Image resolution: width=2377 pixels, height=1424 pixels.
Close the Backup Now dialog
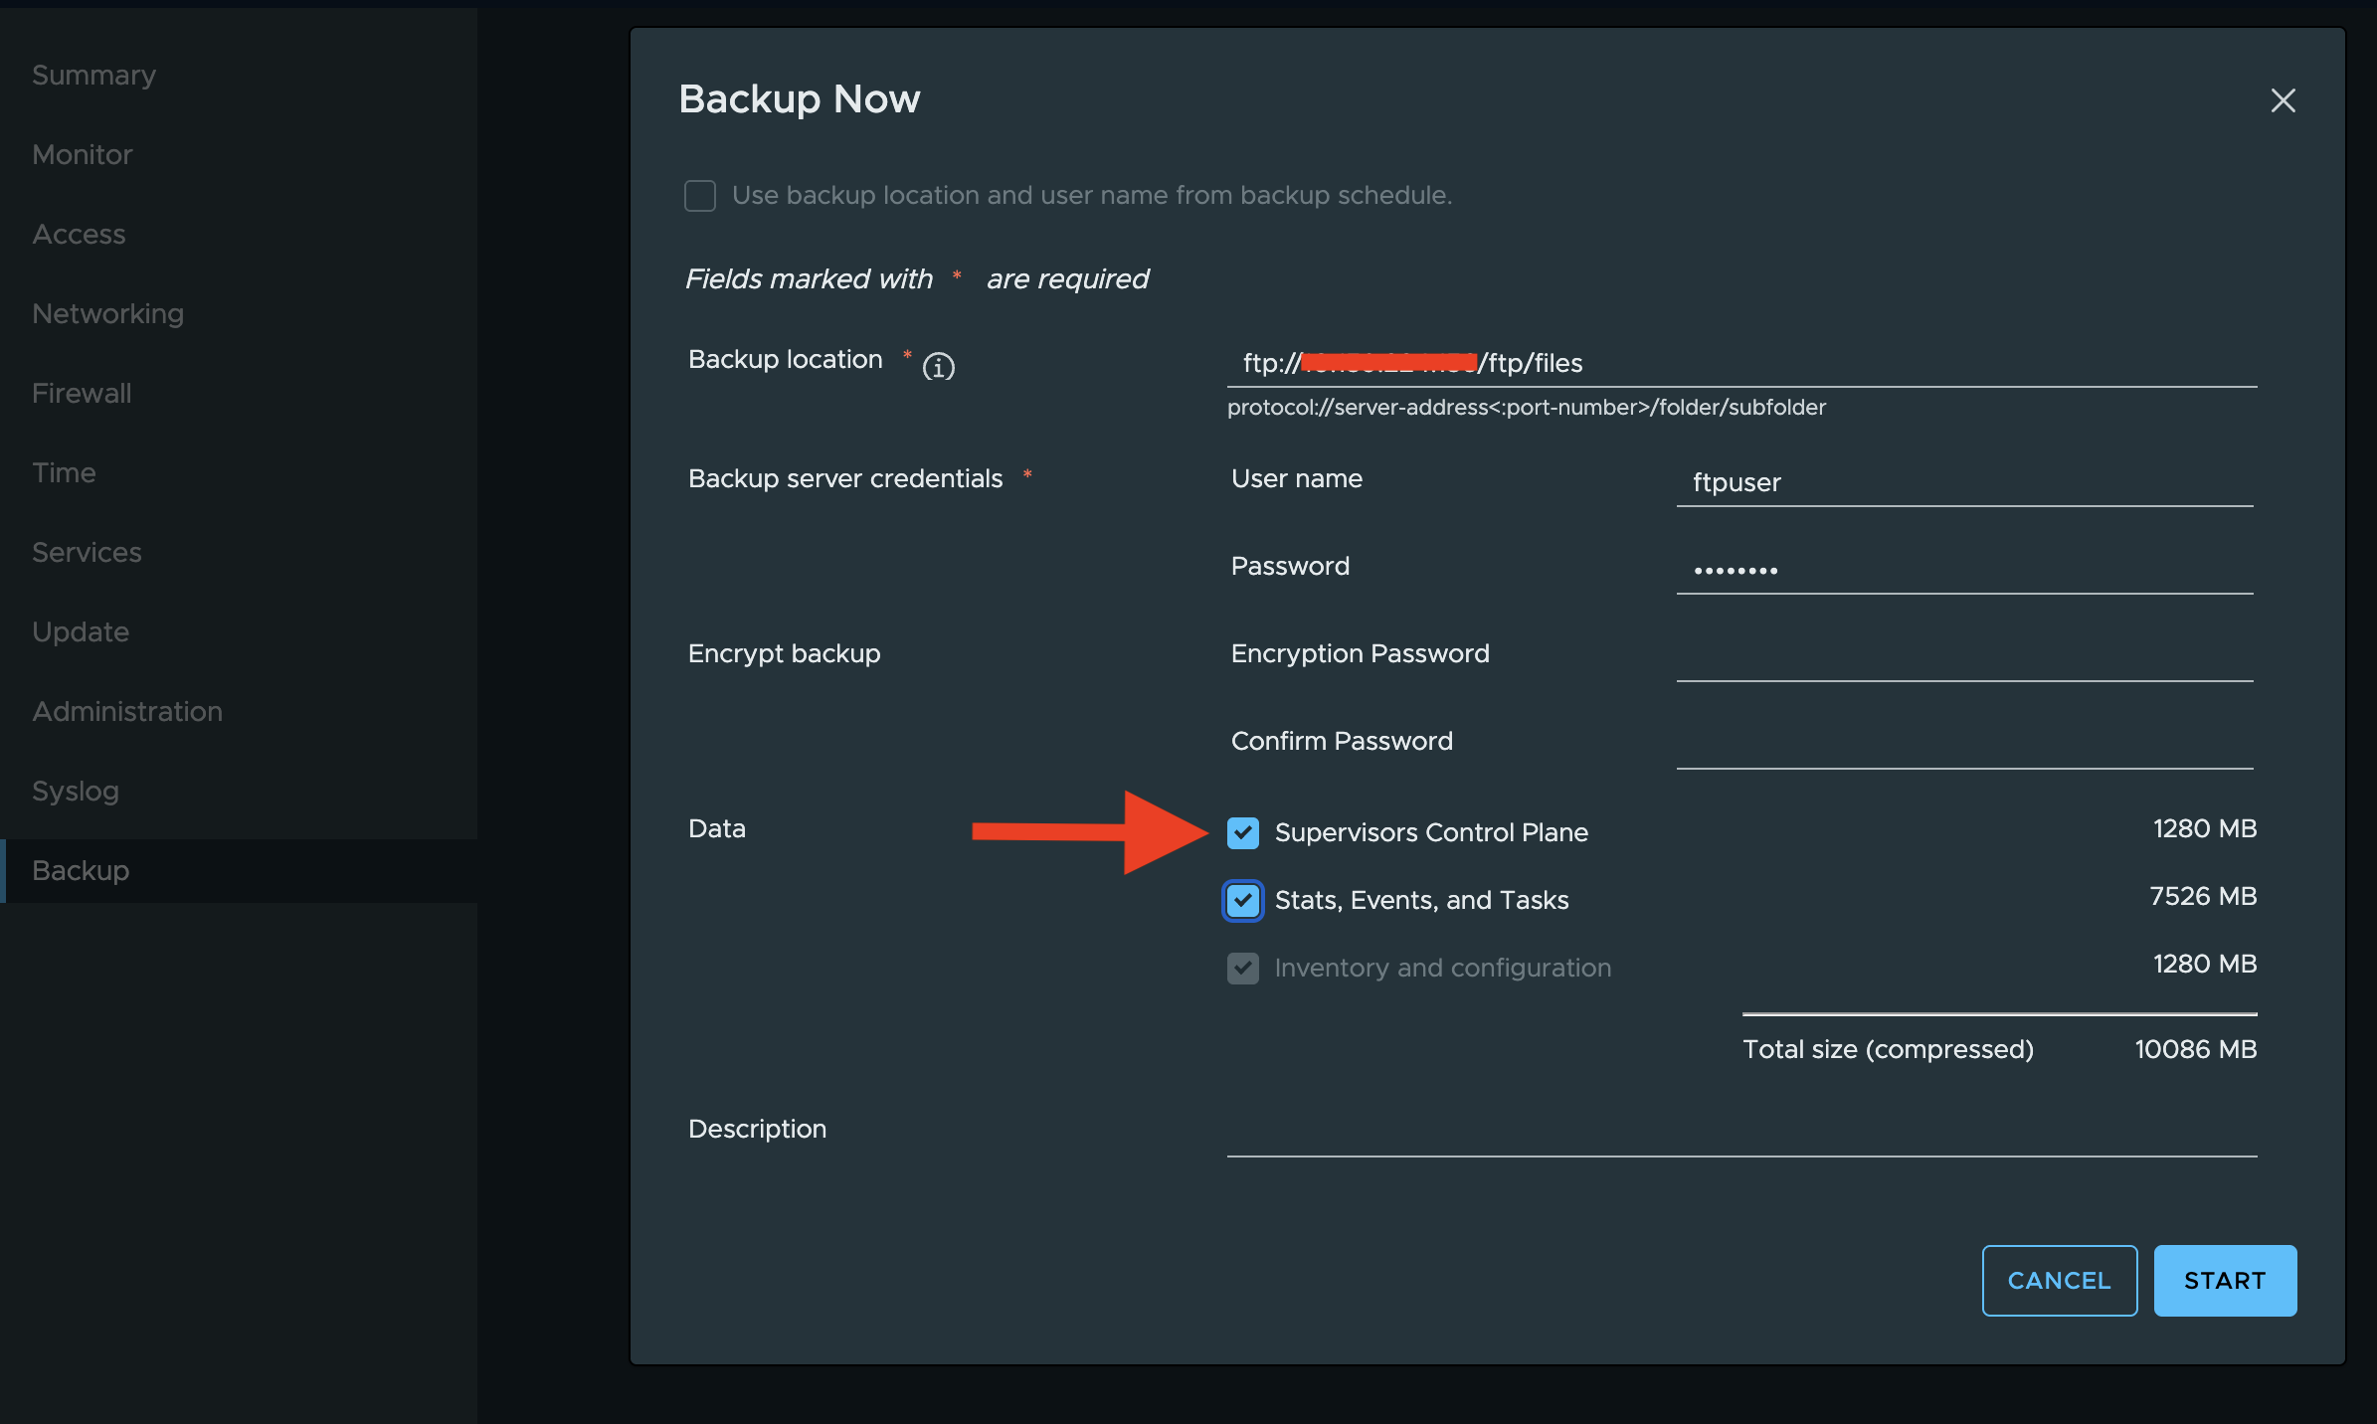coord(2284,100)
